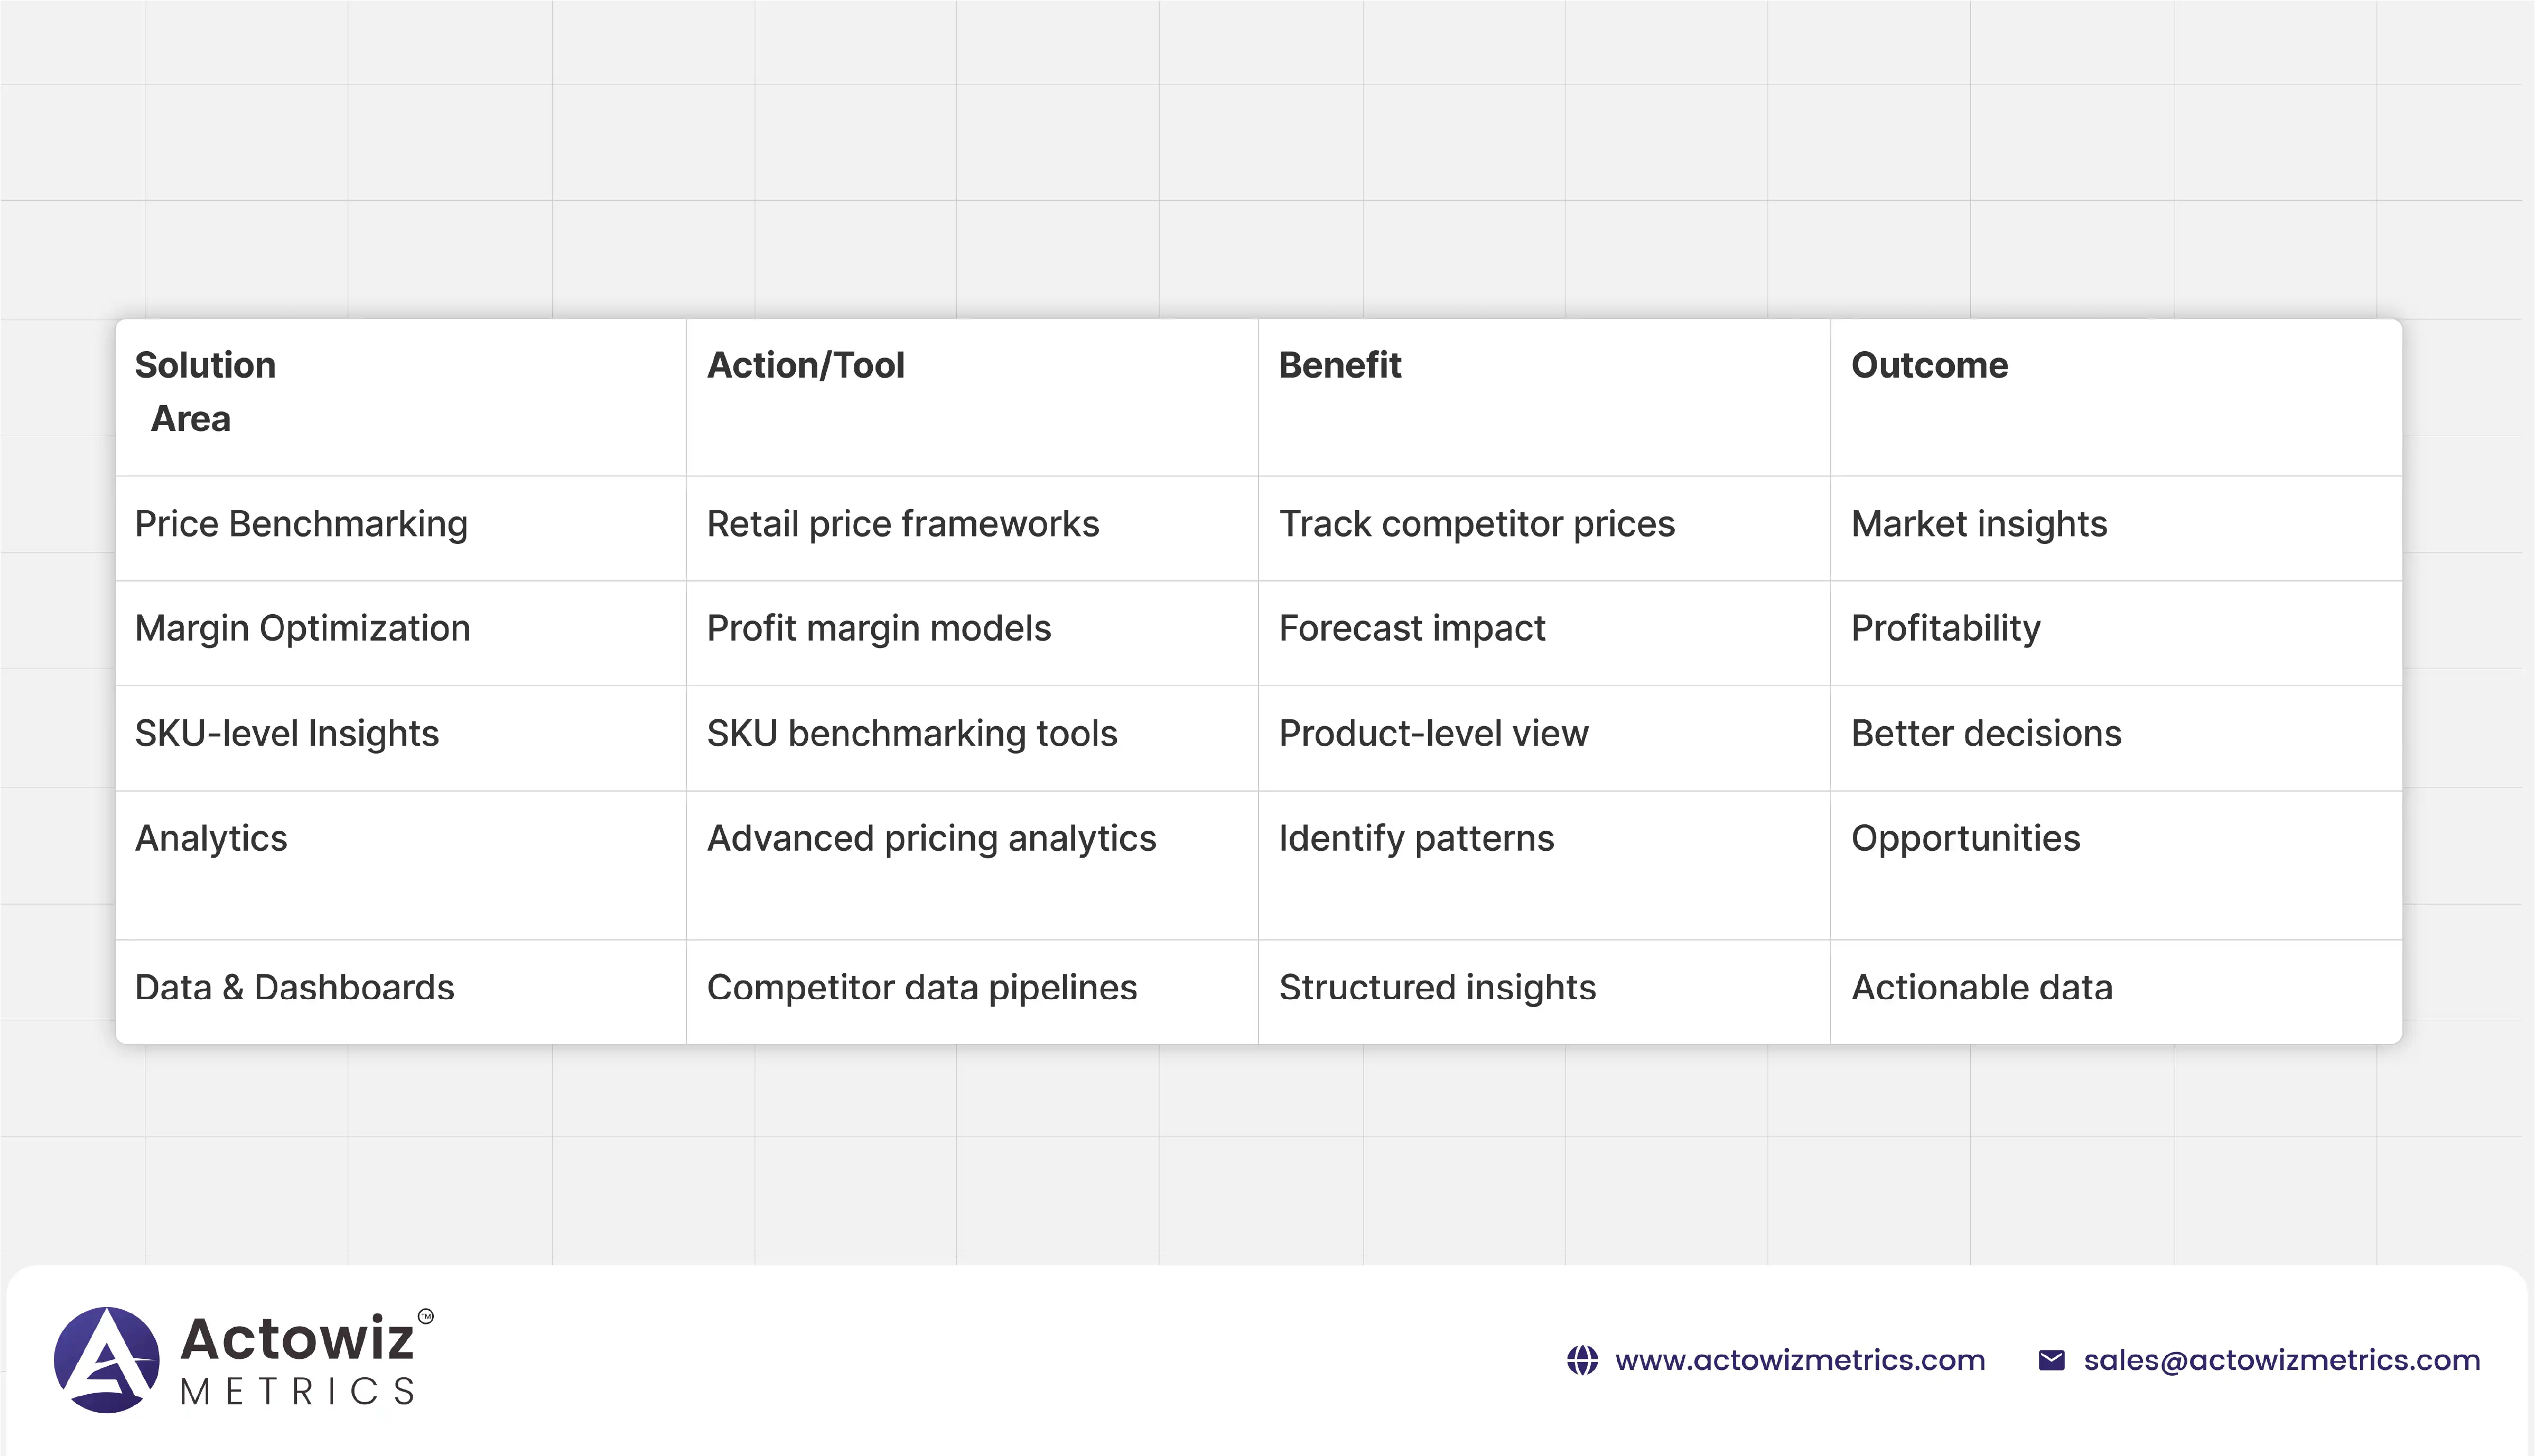Click the sales@actowizmetrics.com email link
The height and width of the screenshot is (1456, 2535).
(2281, 1360)
